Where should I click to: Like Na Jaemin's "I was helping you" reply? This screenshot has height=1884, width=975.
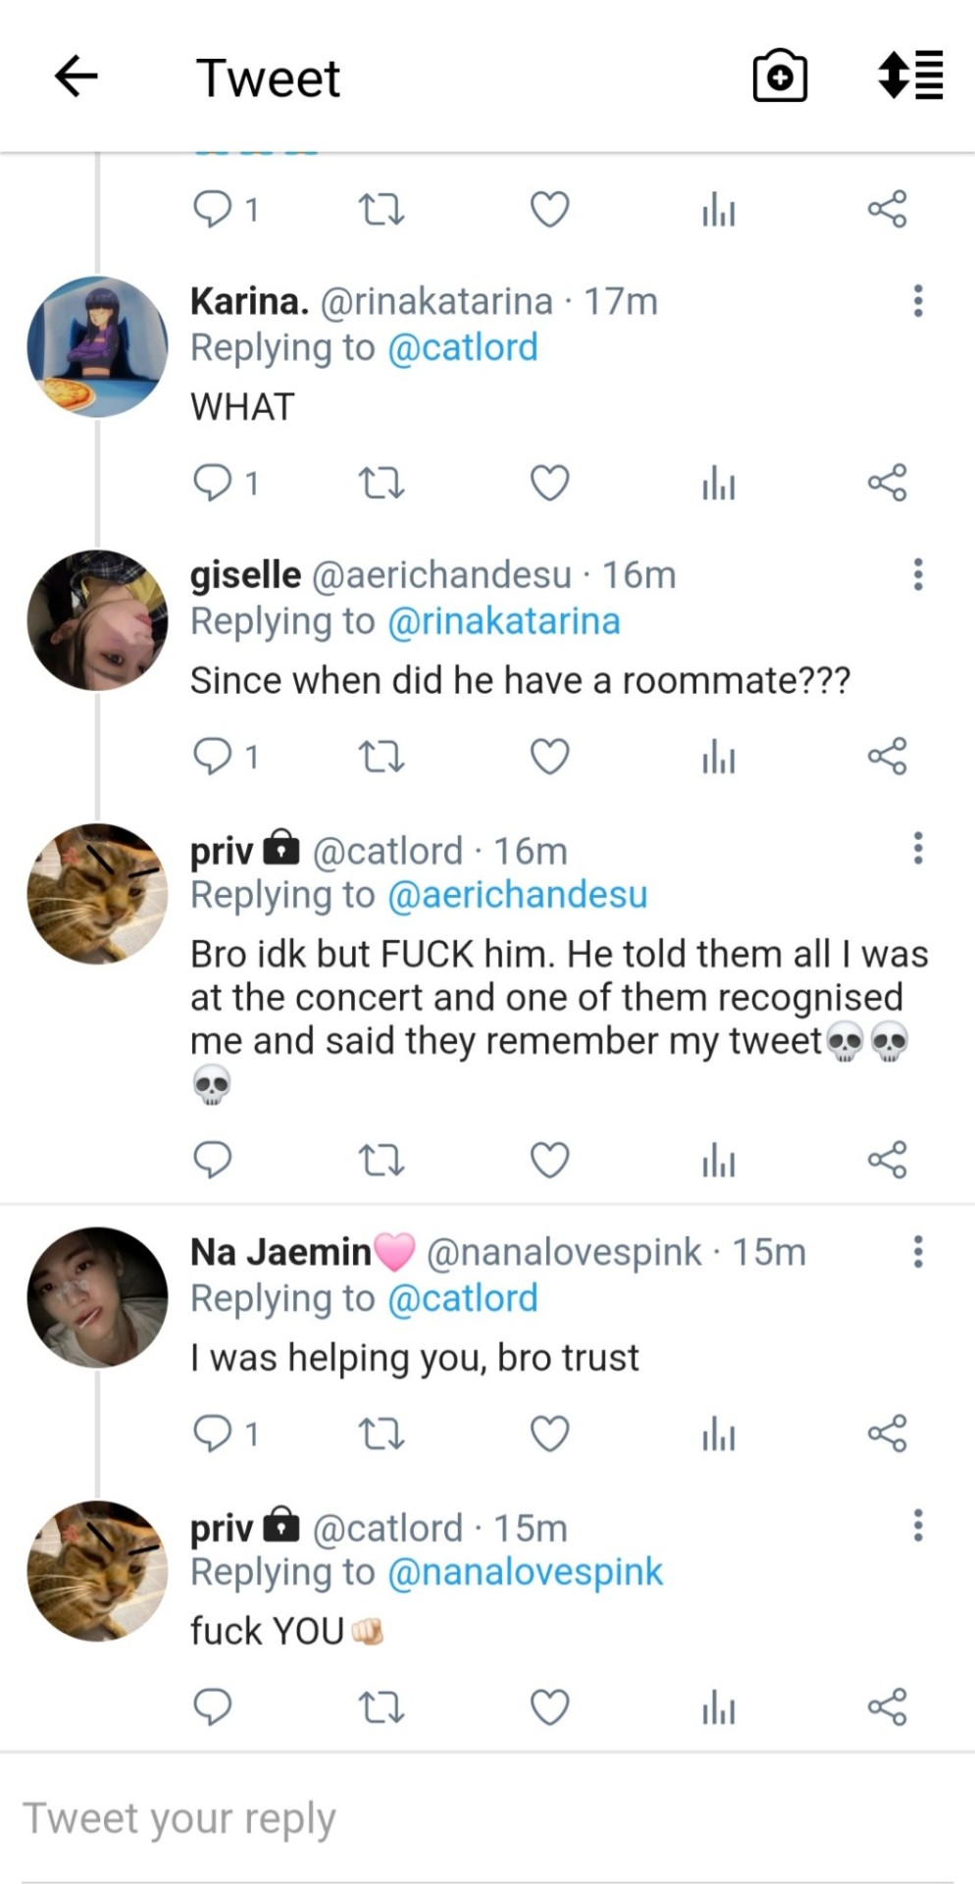coord(549,1434)
